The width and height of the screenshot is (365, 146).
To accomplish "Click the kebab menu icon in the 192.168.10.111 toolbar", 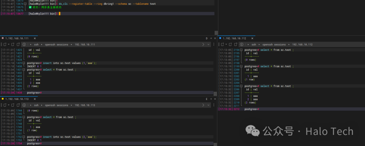I will pos(214,44).
